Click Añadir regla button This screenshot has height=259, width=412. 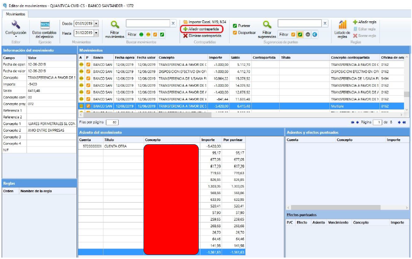364,22
